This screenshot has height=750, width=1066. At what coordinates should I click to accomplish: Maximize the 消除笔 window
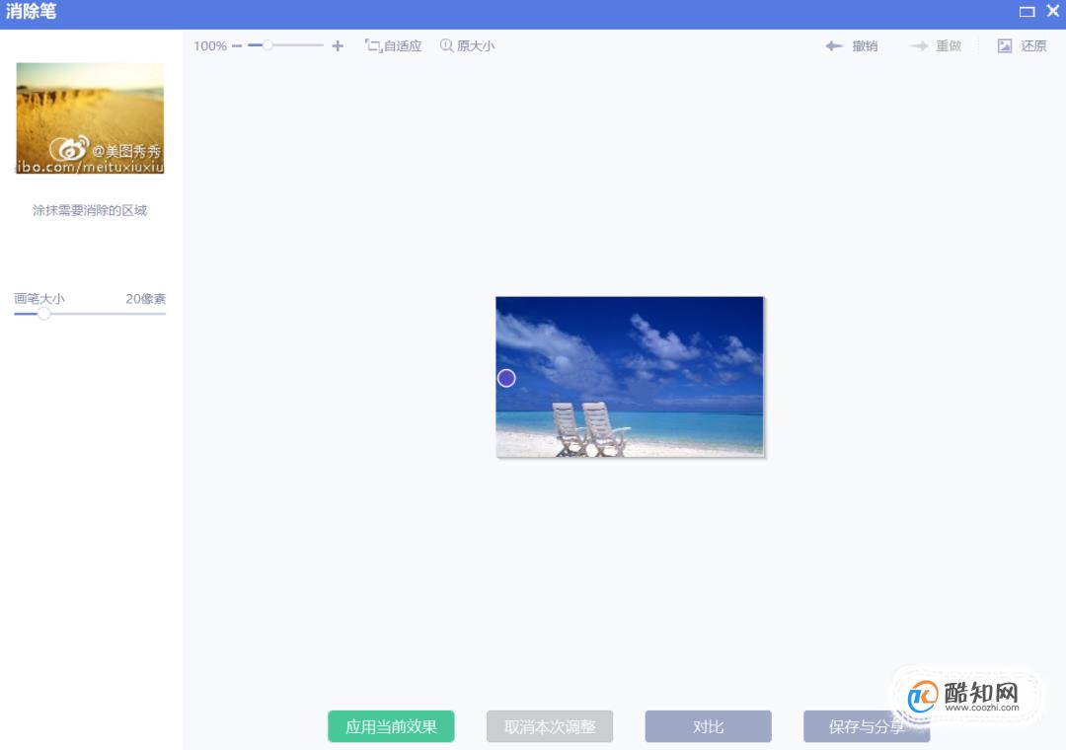tap(1027, 12)
